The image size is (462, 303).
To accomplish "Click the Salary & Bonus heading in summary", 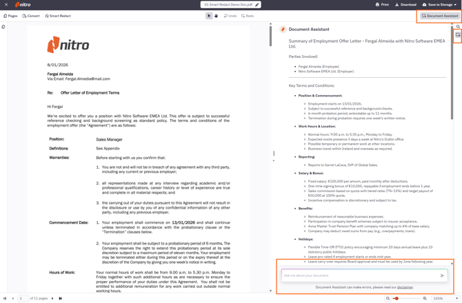I will coord(311,173).
